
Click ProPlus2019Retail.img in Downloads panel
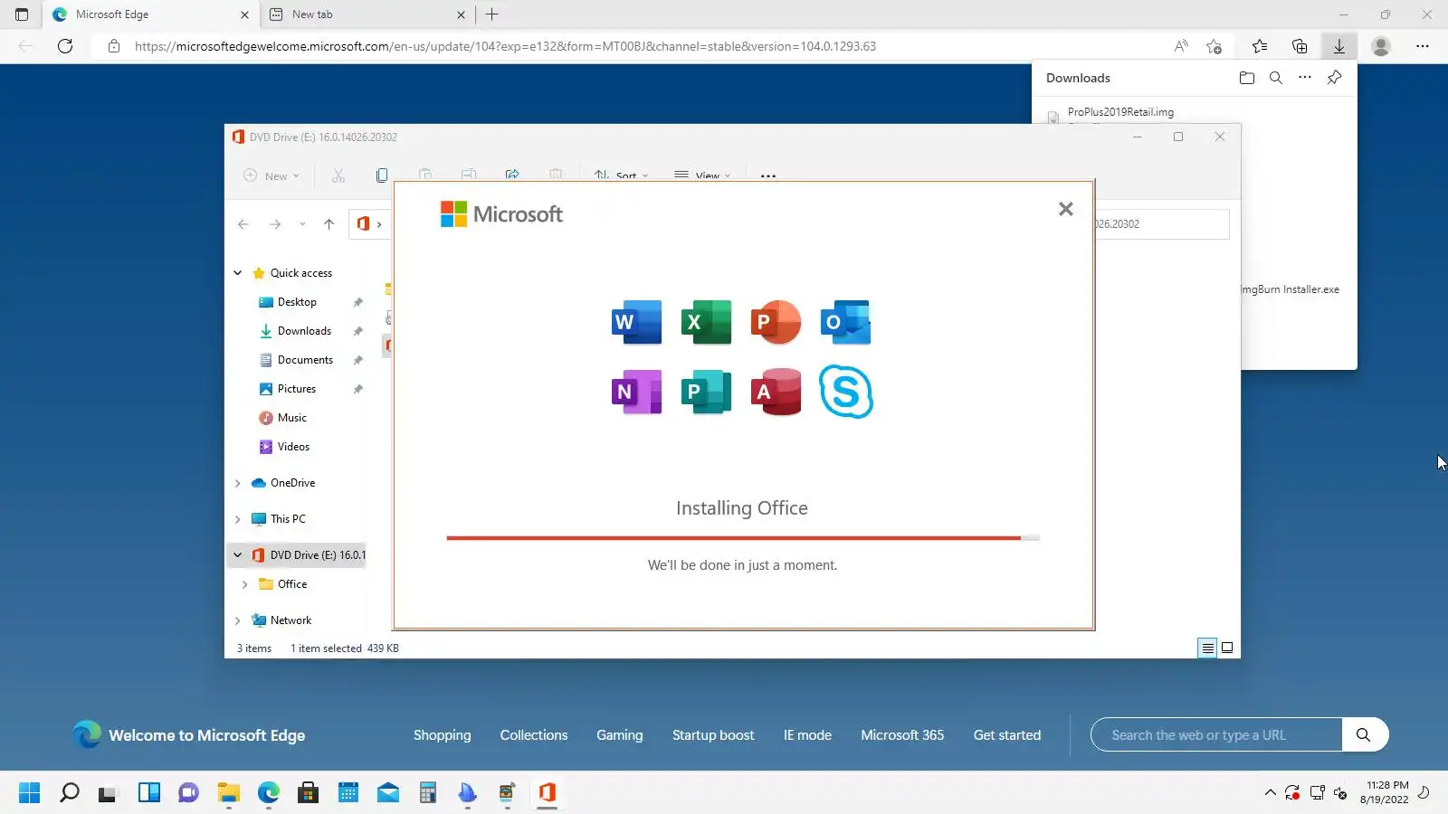pos(1120,112)
